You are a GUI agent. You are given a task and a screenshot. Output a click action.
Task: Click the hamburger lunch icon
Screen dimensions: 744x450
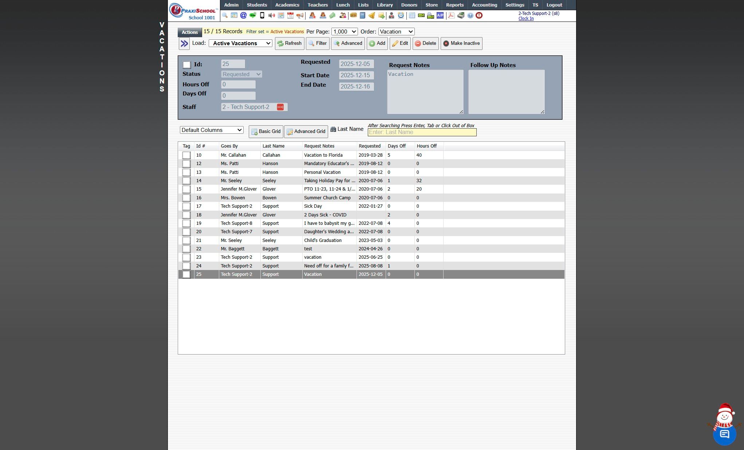pyautogui.click(x=353, y=15)
